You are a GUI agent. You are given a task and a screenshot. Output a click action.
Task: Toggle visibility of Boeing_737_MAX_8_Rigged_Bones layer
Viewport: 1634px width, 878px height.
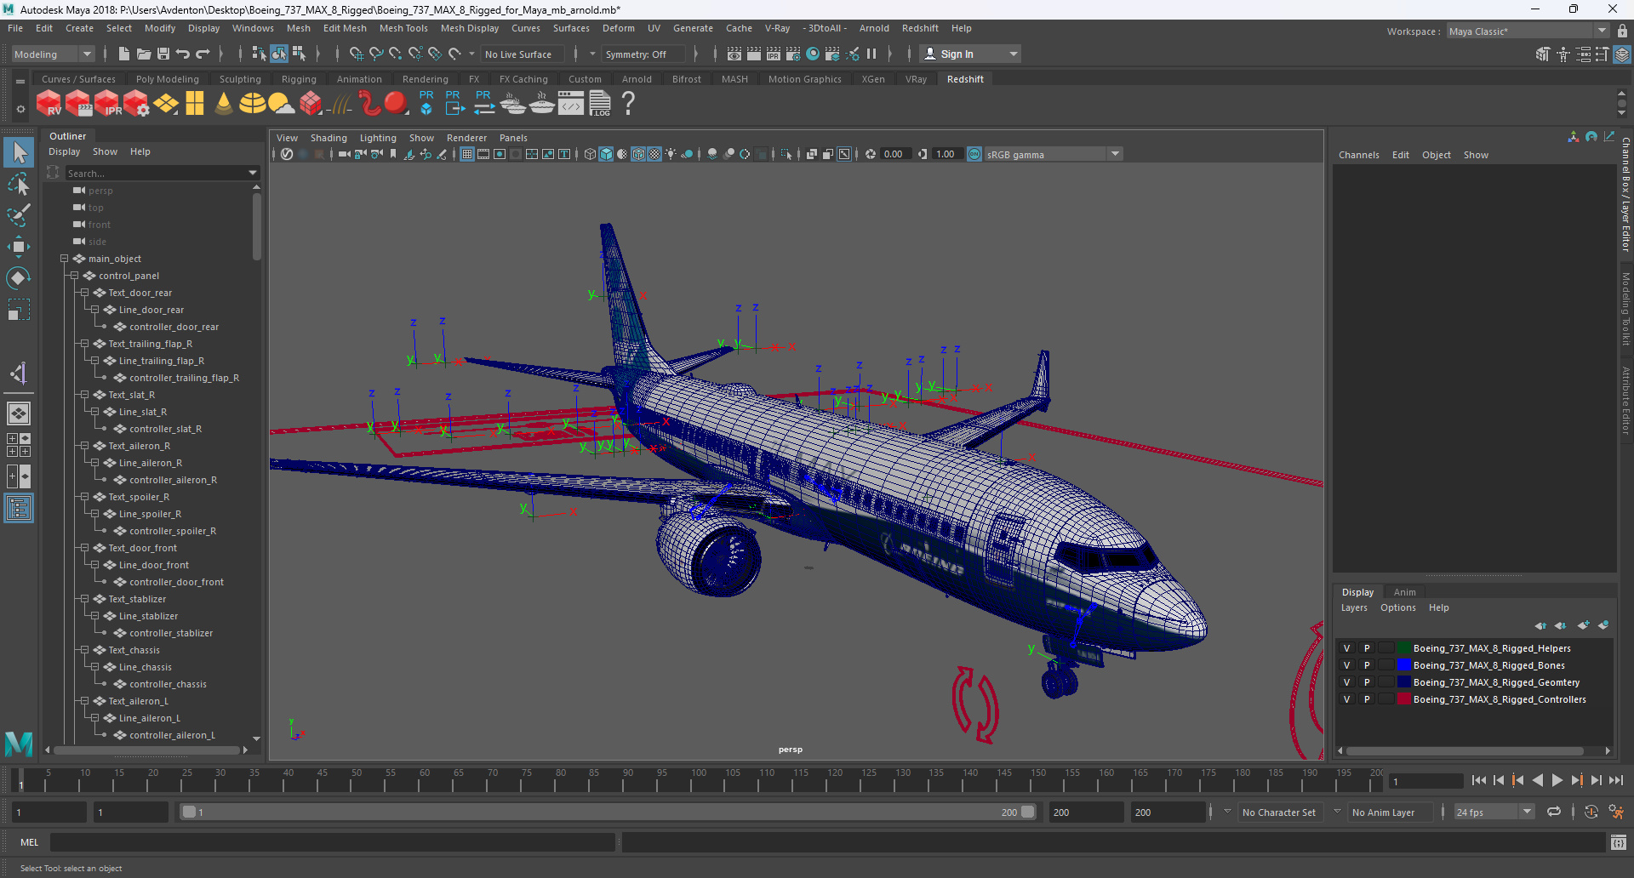1346,665
